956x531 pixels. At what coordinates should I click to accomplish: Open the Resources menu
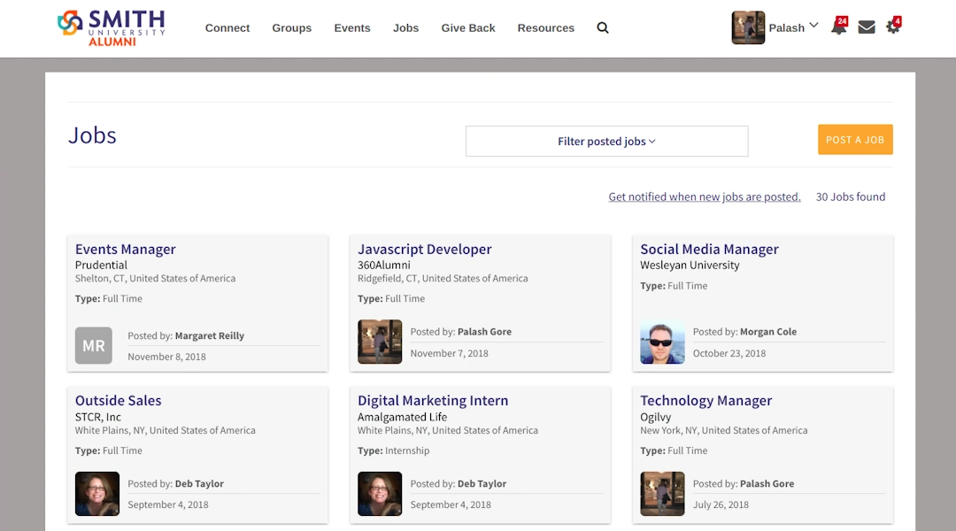click(545, 28)
